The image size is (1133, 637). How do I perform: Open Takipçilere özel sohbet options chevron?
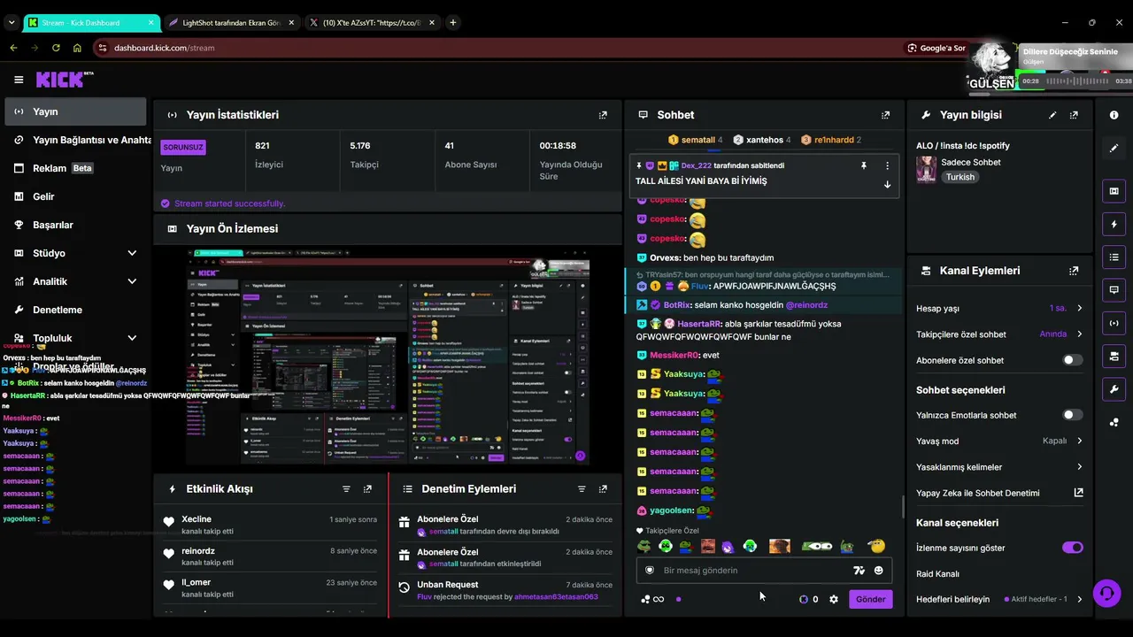pyautogui.click(x=1079, y=334)
